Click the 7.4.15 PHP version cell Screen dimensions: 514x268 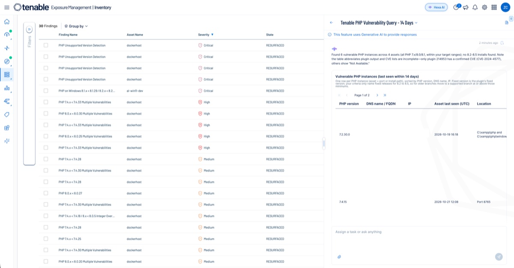[343, 201]
